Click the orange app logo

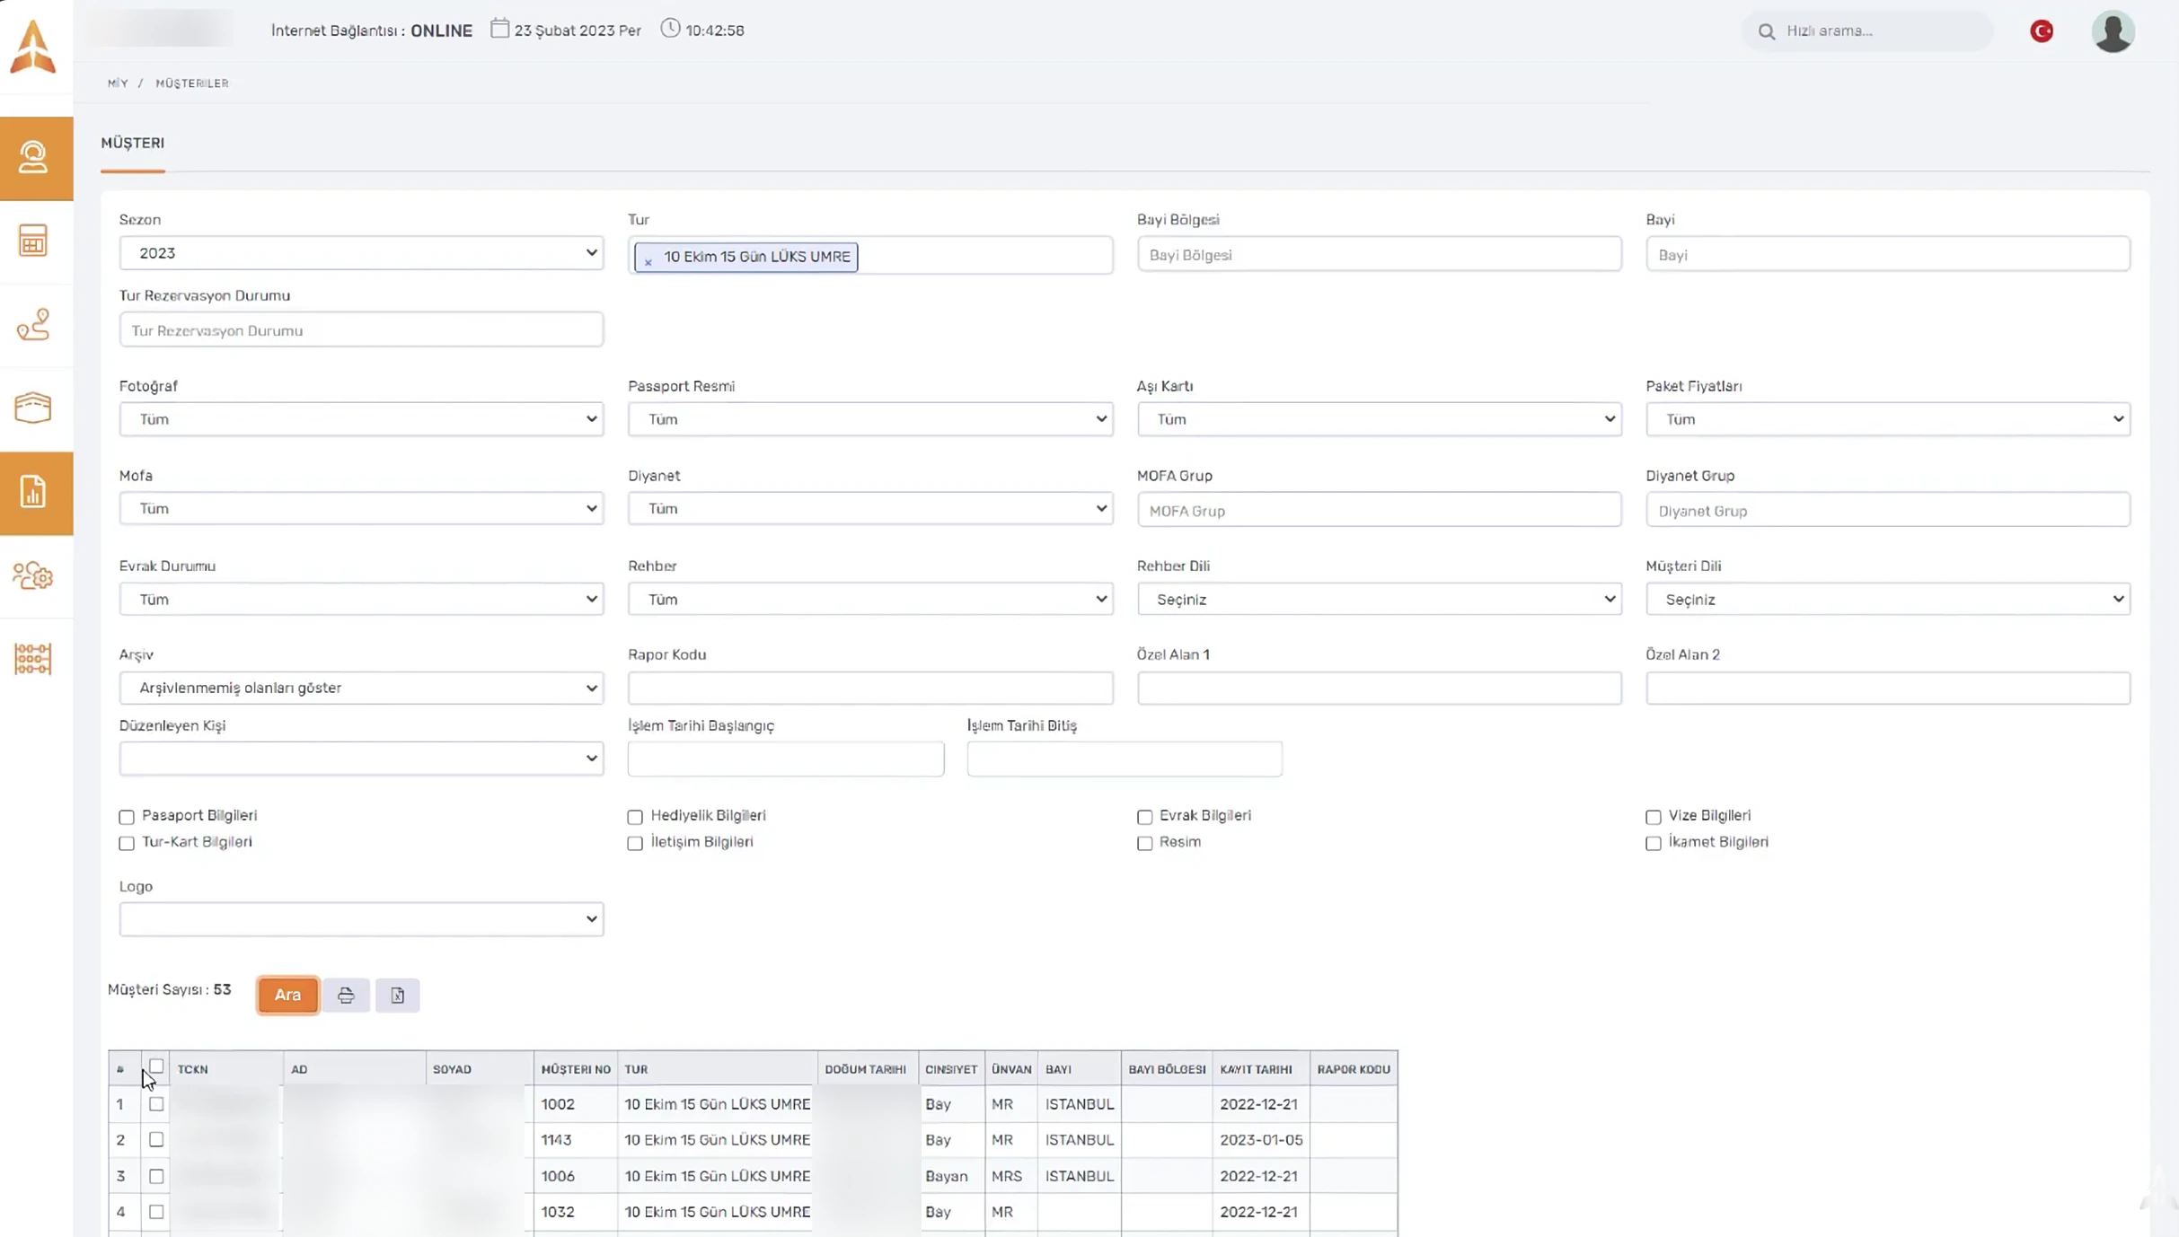click(33, 47)
